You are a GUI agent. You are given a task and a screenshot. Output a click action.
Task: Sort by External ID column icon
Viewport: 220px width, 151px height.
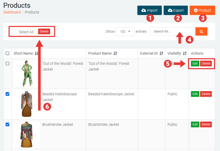coord(161,53)
